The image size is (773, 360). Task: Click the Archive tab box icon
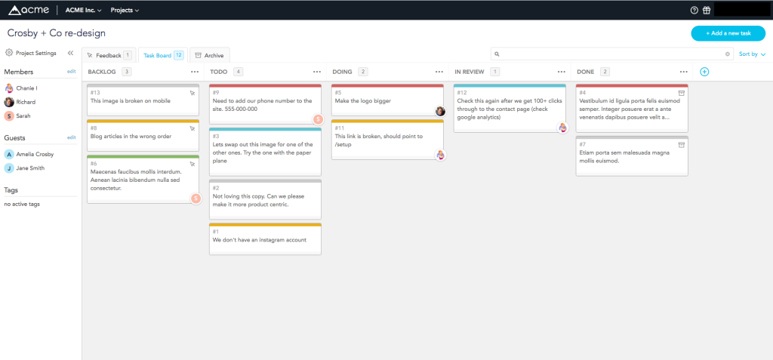(199, 55)
